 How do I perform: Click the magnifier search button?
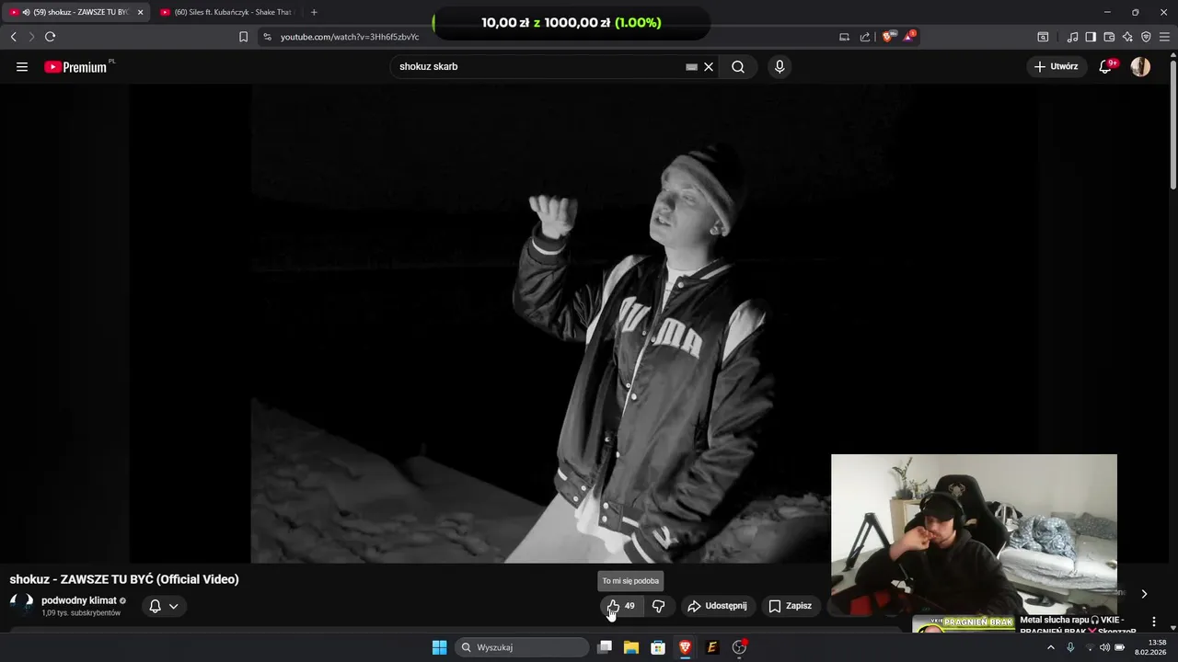(738, 67)
